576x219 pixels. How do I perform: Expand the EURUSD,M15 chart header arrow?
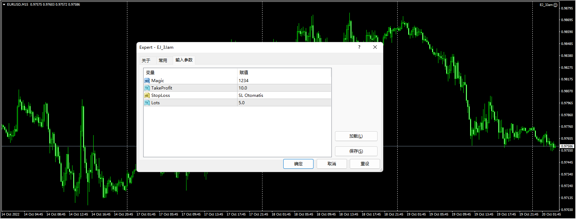click(4, 5)
